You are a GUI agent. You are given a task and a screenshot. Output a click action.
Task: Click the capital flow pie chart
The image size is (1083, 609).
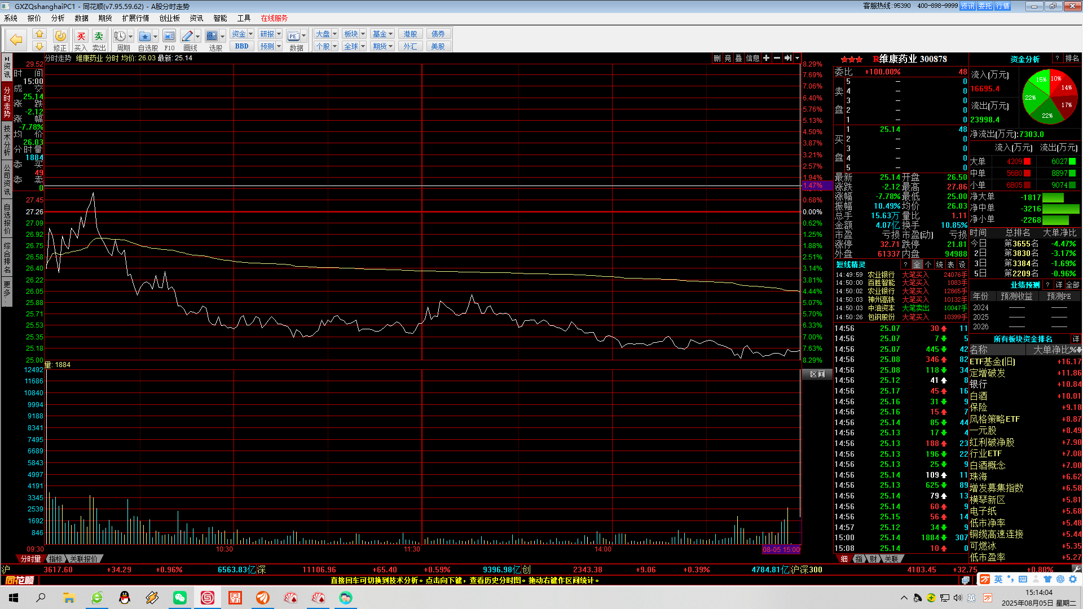pos(1050,97)
